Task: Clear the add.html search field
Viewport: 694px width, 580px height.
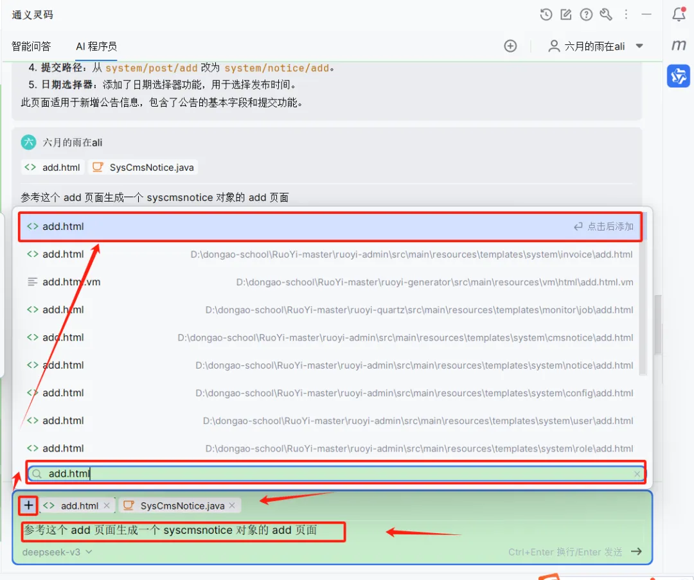Action: (637, 474)
